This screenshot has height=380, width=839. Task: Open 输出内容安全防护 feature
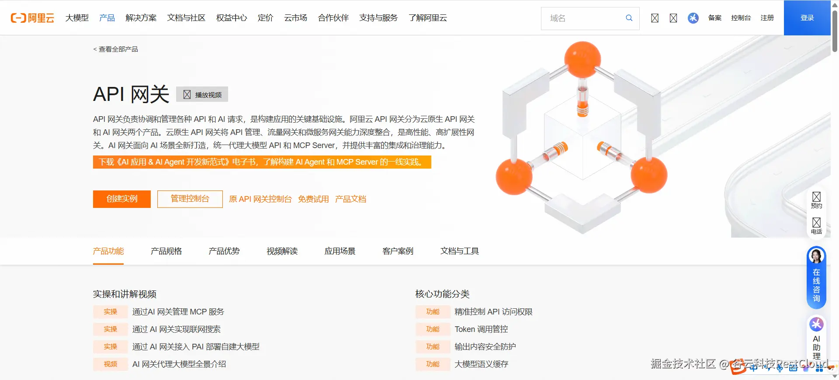click(485, 347)
